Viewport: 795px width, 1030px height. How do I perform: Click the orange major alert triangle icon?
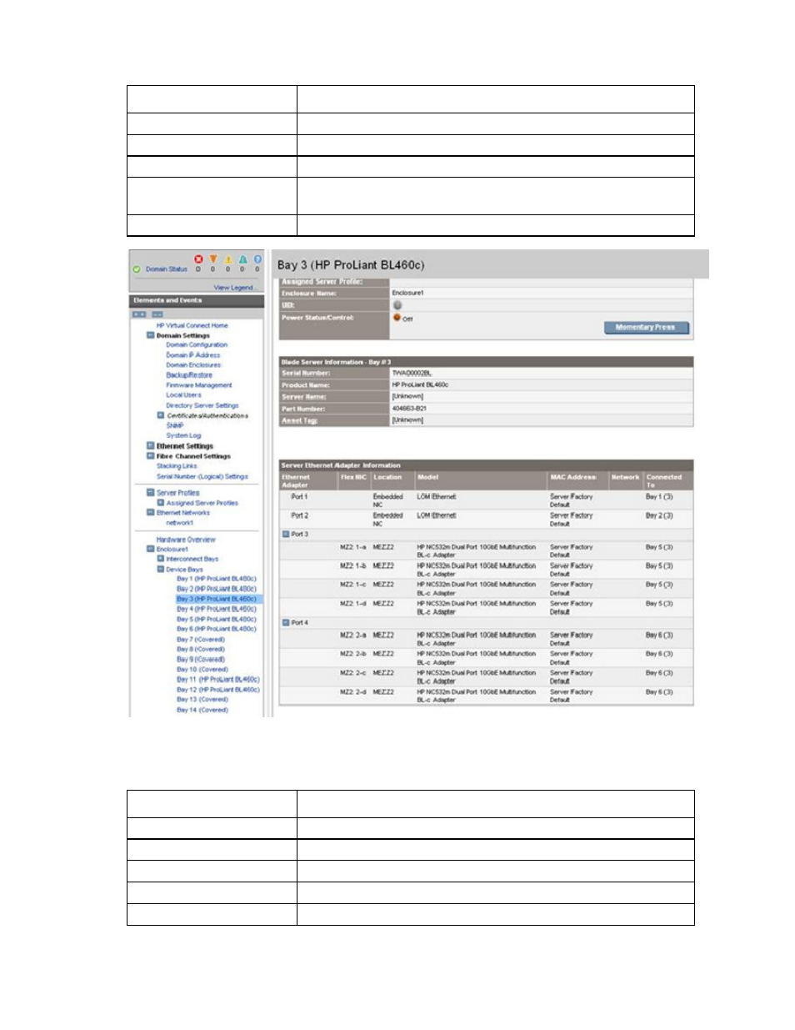pos(213,259)
